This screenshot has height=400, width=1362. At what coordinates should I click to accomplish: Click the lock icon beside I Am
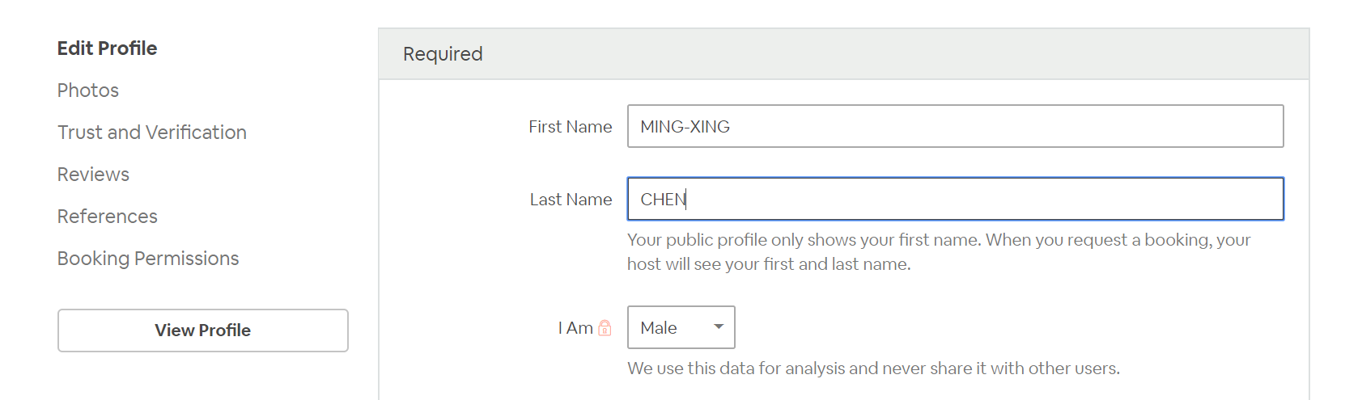click(605, 328)
